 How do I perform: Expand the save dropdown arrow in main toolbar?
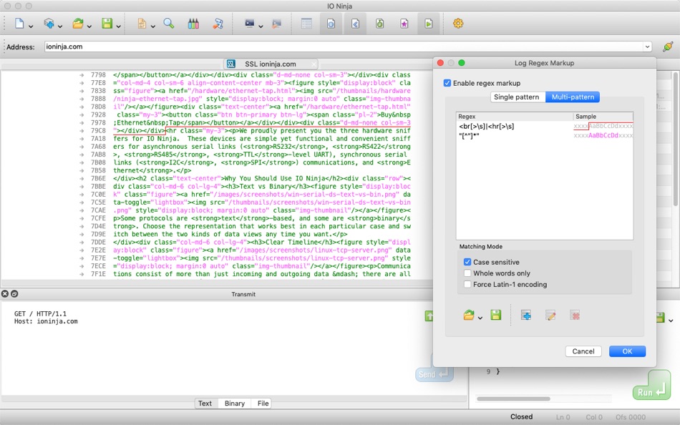(118, 26)
